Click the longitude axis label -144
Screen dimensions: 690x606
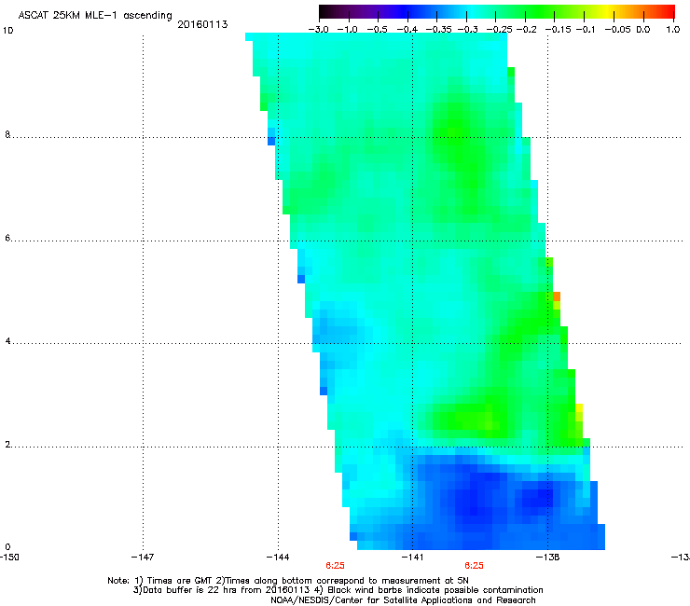278,558
